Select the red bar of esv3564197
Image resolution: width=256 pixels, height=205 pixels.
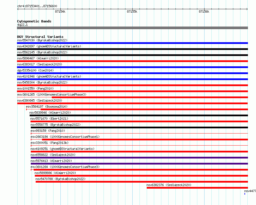tap(144, 109)
